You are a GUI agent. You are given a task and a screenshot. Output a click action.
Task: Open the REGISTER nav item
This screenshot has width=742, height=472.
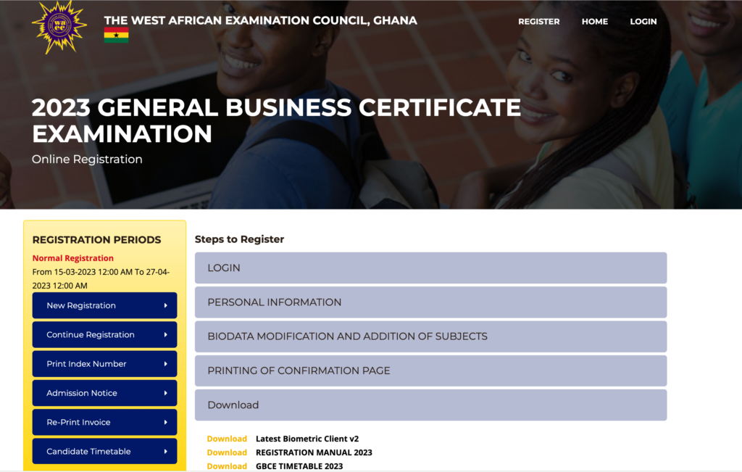click(x=538, y=21)
